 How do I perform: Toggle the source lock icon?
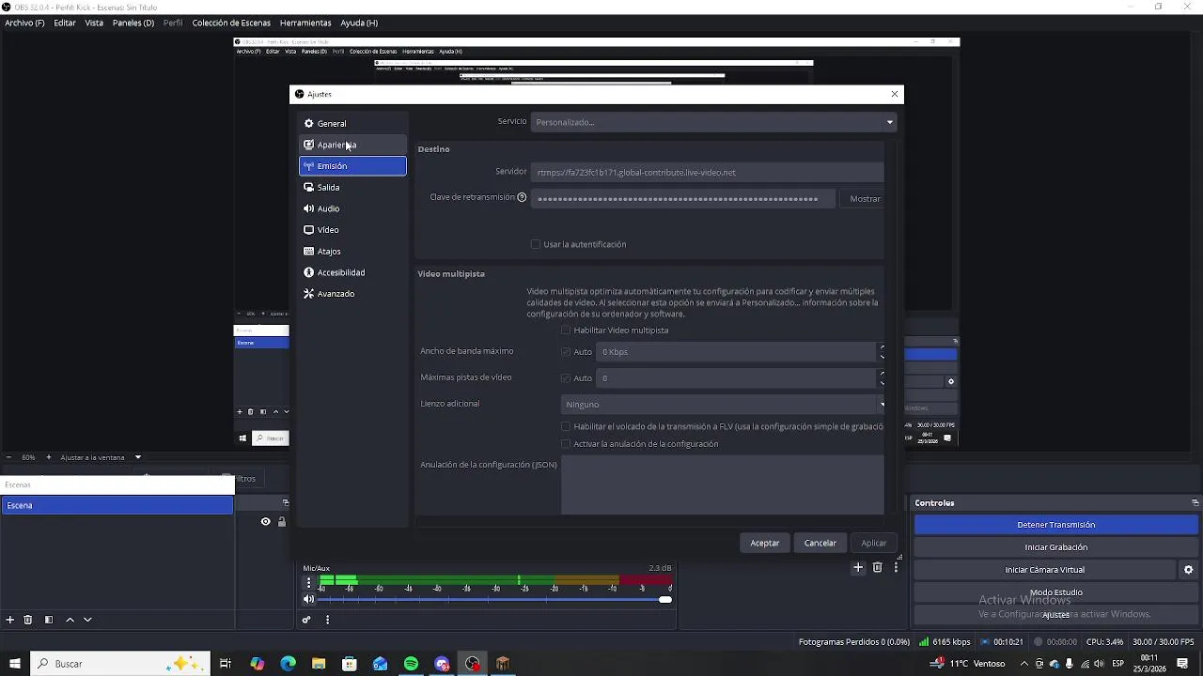[281, 522]
